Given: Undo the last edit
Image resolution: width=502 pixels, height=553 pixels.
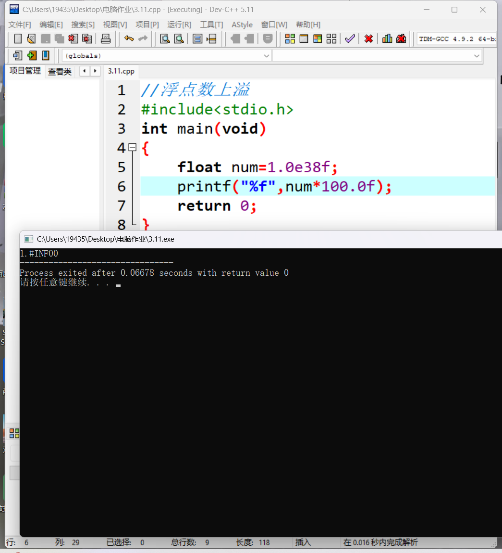Looking at the screenshot, I should [129, 39].
